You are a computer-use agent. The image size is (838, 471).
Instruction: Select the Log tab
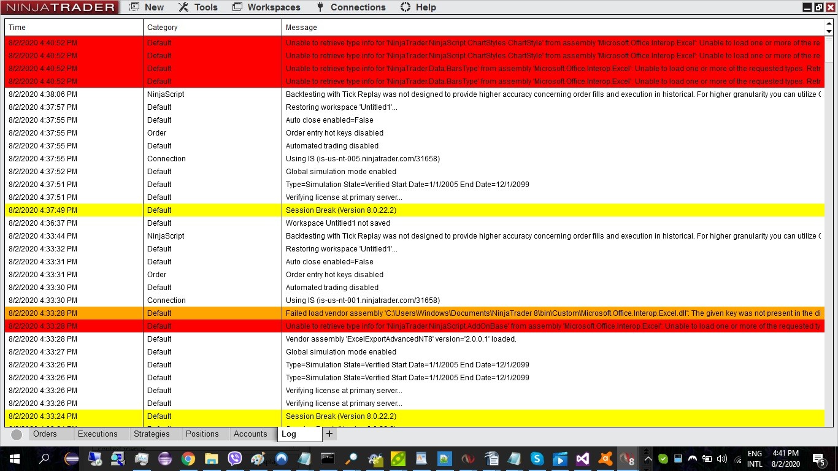coord(299,434)
